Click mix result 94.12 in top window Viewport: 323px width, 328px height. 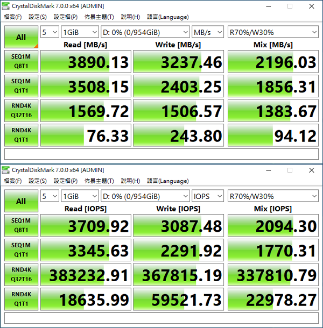pyautogui.click(x=273, y=135)
